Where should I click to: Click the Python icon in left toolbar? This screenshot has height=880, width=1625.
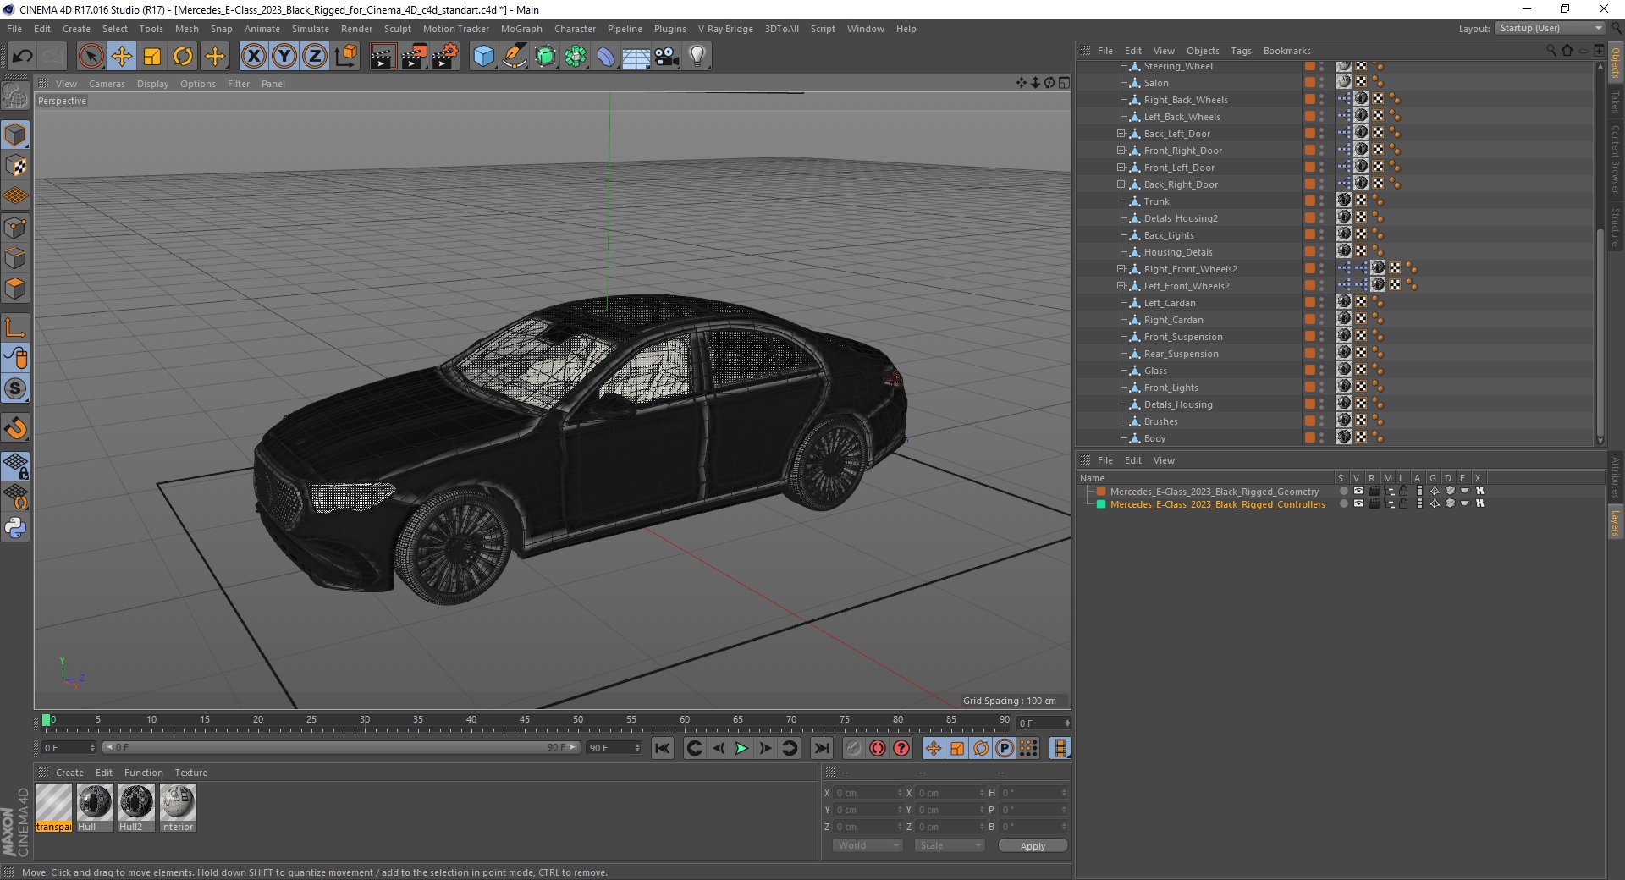pos(15,528)
